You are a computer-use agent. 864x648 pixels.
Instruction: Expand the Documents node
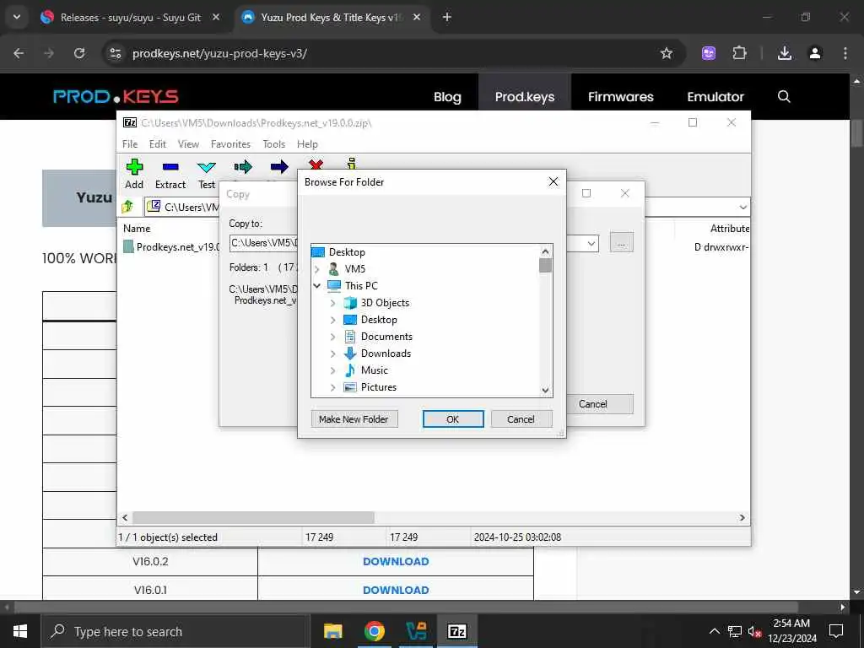click(x=332, y=336)
